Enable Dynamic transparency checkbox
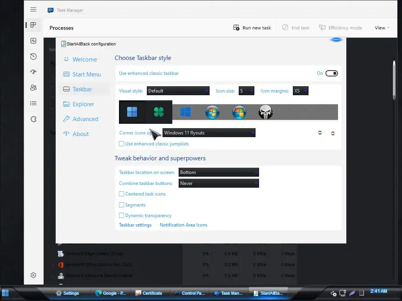 click(x=122, y=216)
